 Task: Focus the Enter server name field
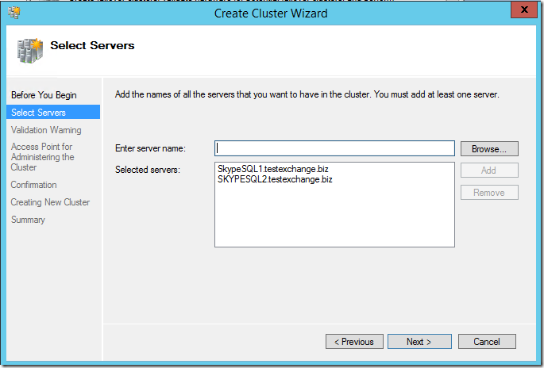tap(334, 148)
